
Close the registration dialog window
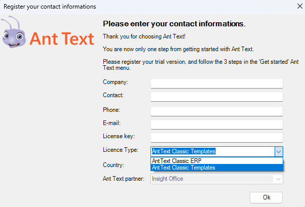tap(296, 7)
